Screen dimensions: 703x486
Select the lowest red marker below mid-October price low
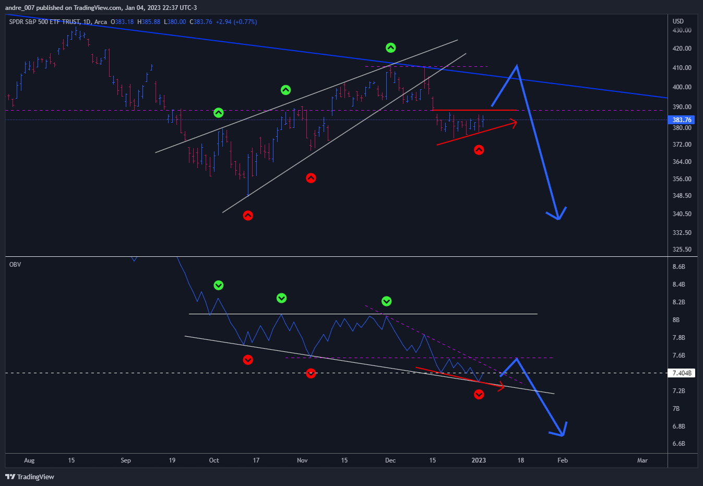click(x=248, y=216)
